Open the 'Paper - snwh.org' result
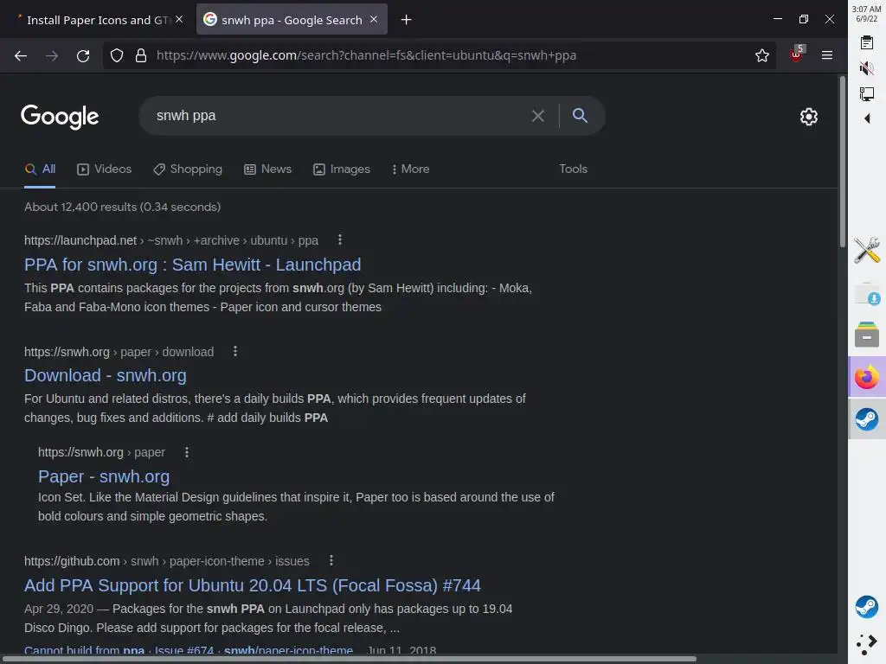Screen dimensions: 886x664 (104, 476)
